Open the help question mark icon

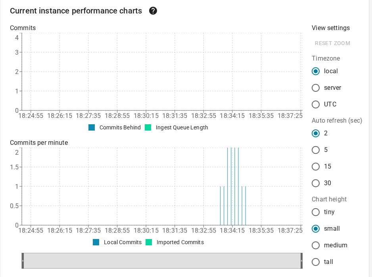(153, 11)
